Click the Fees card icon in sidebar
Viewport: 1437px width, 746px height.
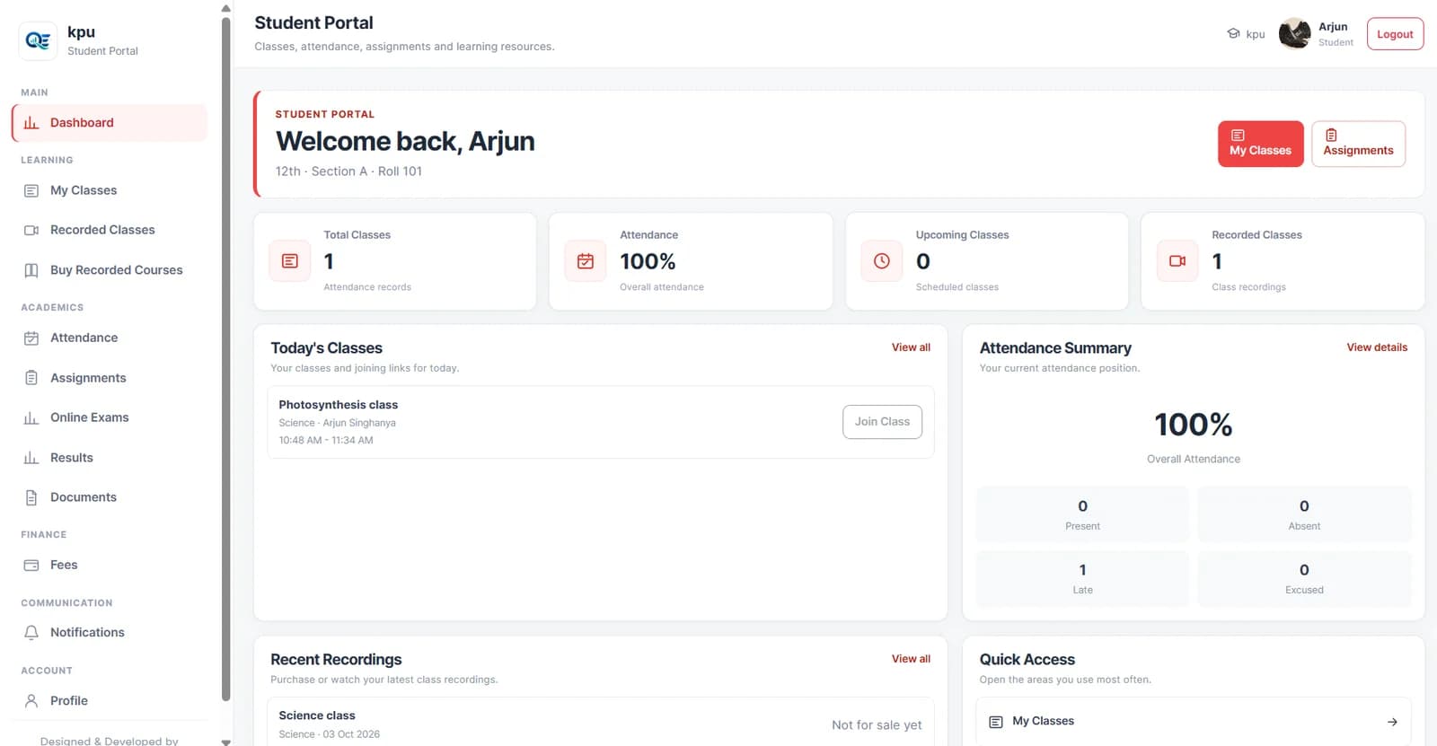pos(31,566)
